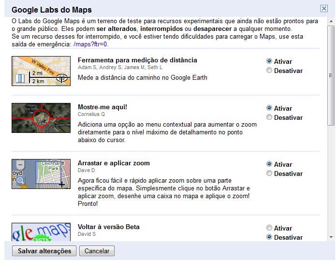336x260 pixels.
Task: Click the author line Adam S, Andrey S
Action: point(120,68)
